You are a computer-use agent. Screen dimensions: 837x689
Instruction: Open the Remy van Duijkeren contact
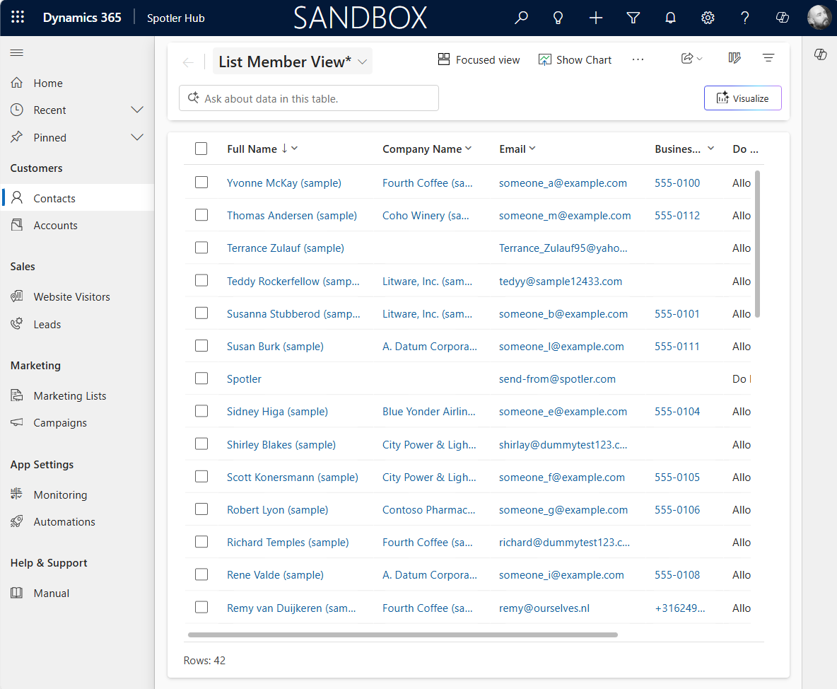coord(291,608)
